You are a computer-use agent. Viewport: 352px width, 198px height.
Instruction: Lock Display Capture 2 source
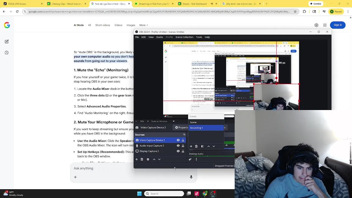(x=183, y=151)
